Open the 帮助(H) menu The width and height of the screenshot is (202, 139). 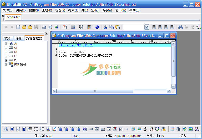point(134,10)
